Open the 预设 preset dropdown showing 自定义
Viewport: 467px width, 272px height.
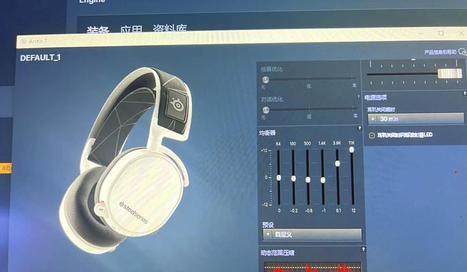click(312, 235)
